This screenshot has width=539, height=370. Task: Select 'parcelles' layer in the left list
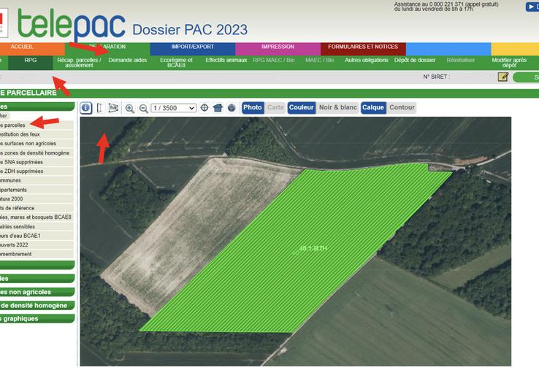tap(15, 126)
